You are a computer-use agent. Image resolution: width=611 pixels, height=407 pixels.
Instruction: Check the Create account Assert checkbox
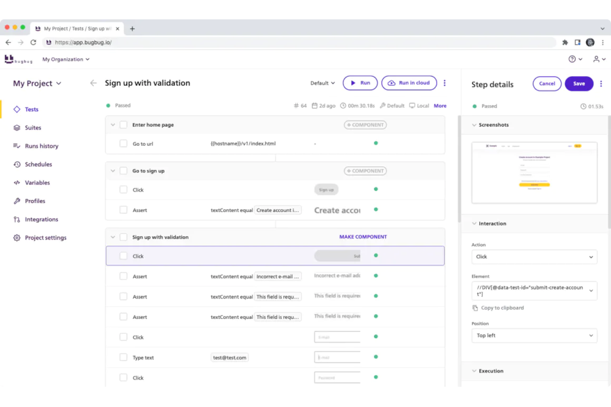[123, 210]
